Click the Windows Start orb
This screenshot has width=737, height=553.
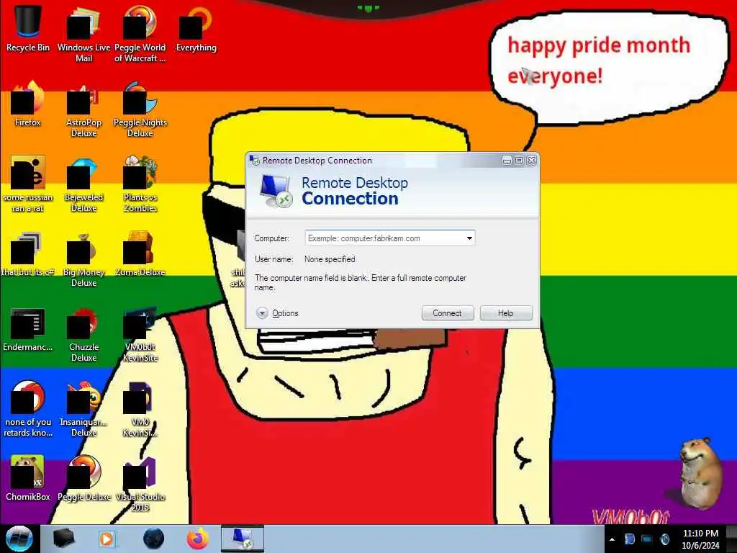click(x=19, y=539)
